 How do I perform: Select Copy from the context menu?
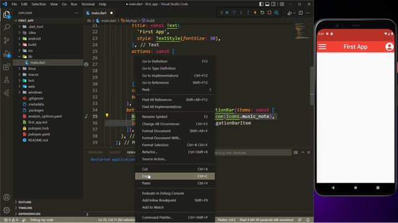tap(175, 176)
